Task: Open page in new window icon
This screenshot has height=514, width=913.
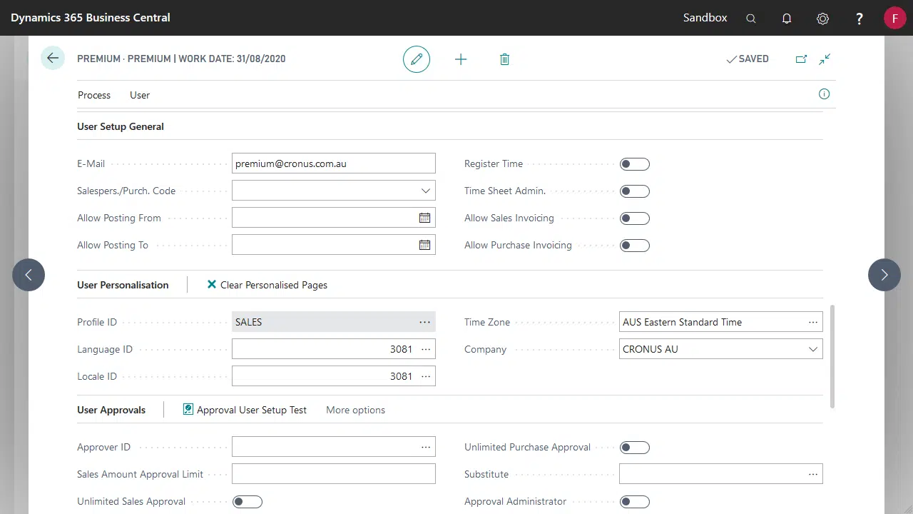Action: [x=801, y=59]
